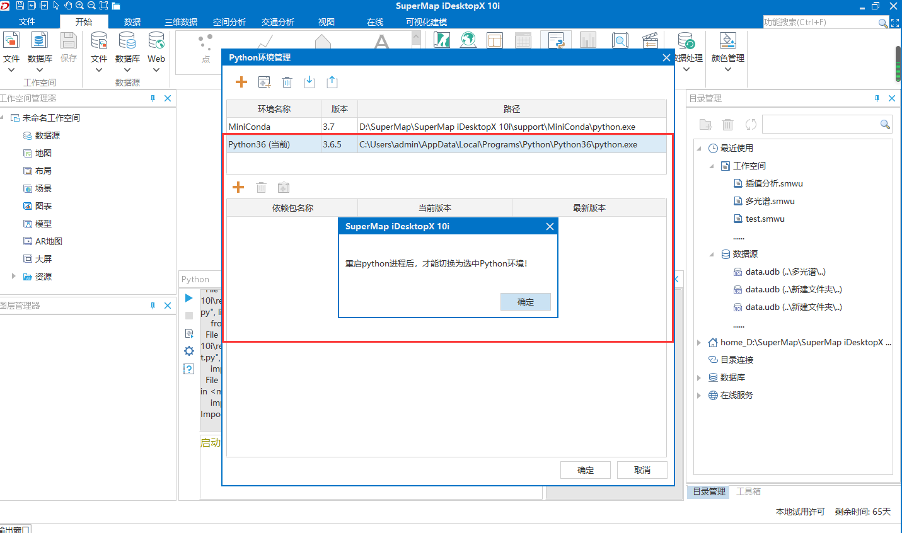The image size is (902, 533).
Task: Click in the 功能搜索 search field
Action: click(820, 22)
